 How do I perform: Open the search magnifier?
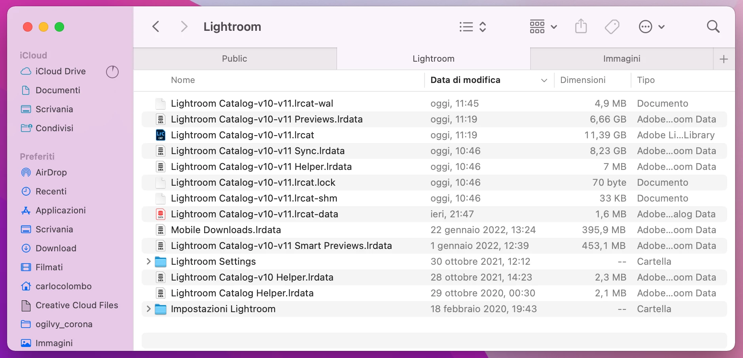713,26
